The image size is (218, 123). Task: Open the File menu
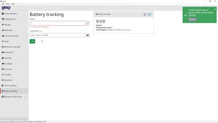click(x=3, y=4)
